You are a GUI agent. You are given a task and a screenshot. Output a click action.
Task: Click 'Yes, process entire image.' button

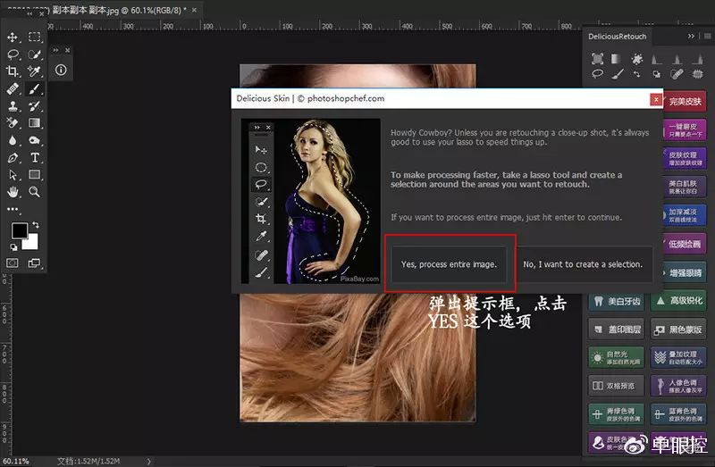(449, 264)
